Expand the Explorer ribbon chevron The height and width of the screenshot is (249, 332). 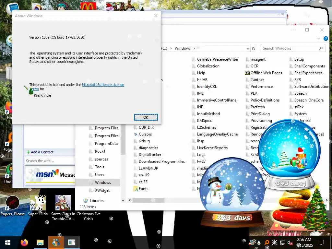tap(319, 39)
